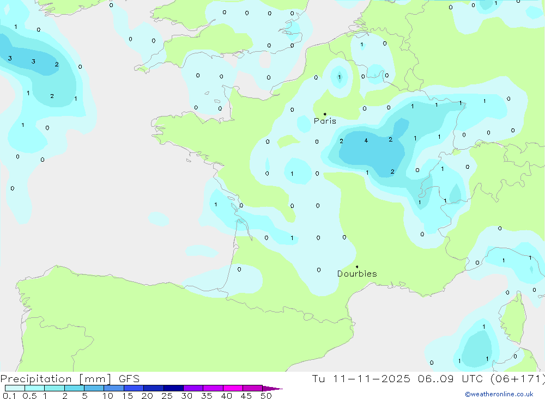Image resolution: width=545 pixels, height=399 pixels.
Task: Click the weatheronline.co.uk copyright text
Action: (x=499, y=394)
